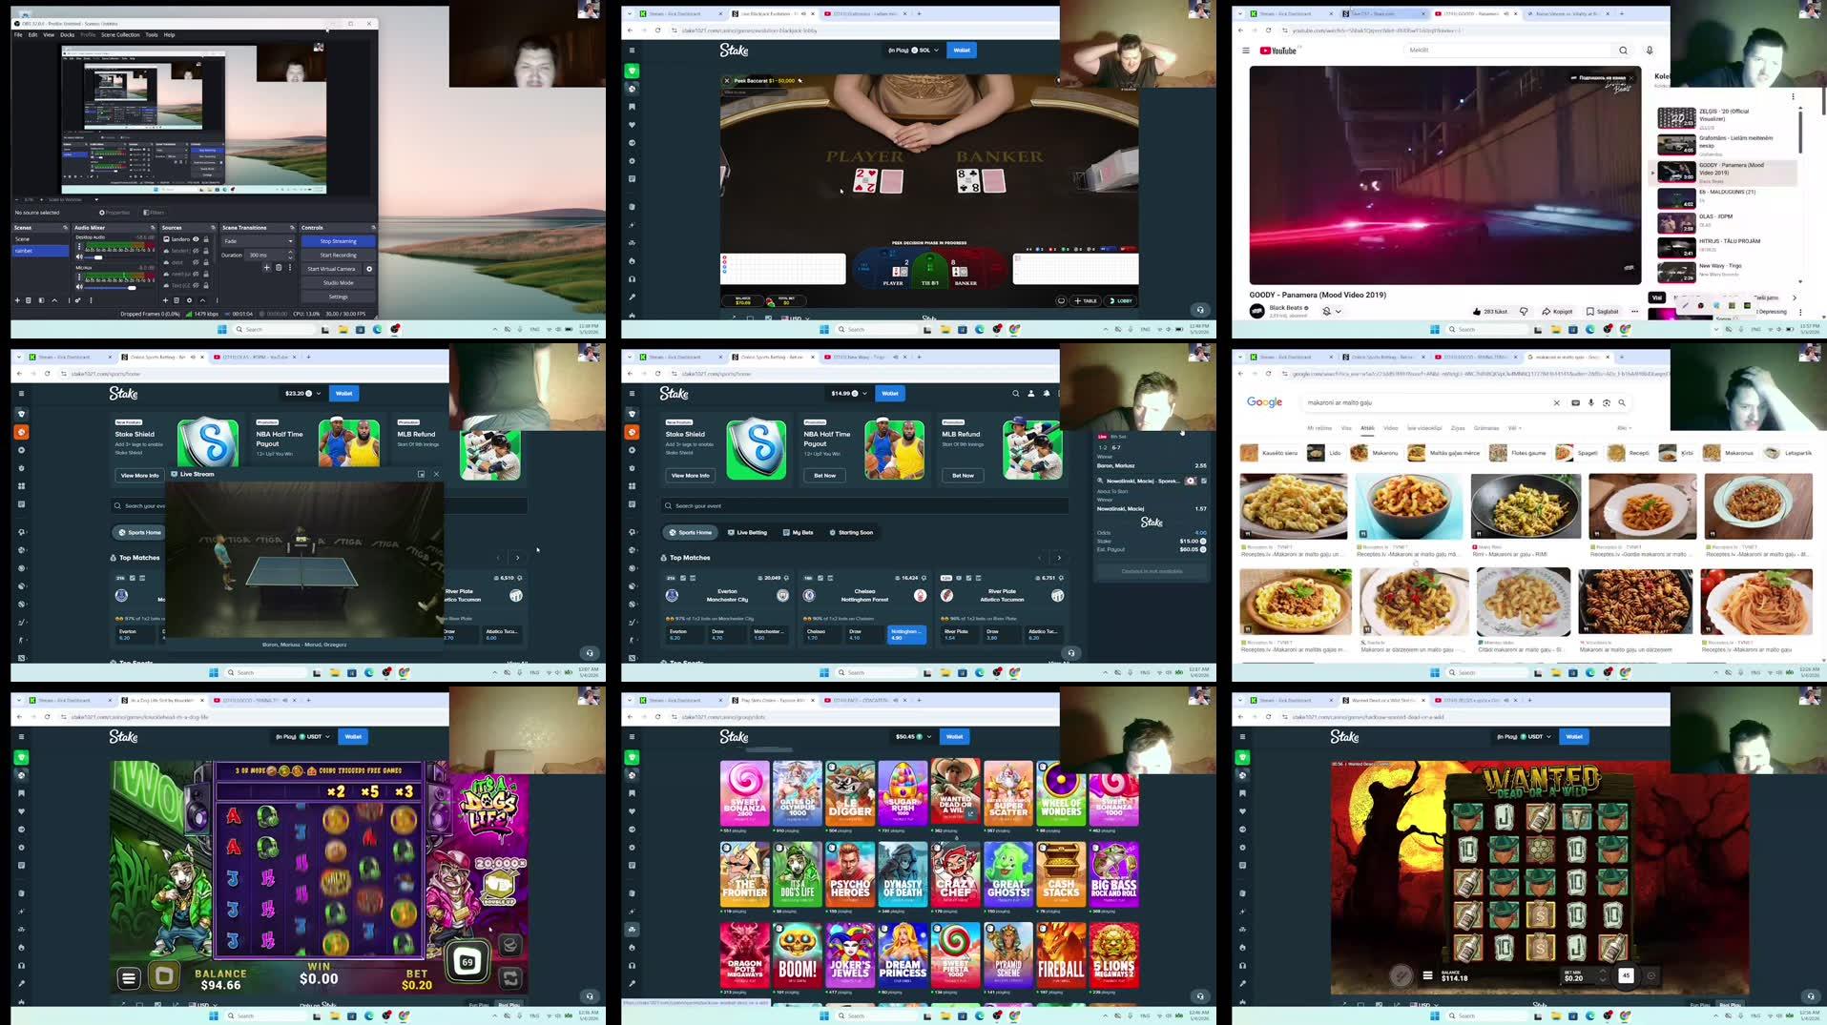This screenshot has height=1025, width=1827.
Task: Open the OBS Scene Collection menu
Action: point(120,34)
